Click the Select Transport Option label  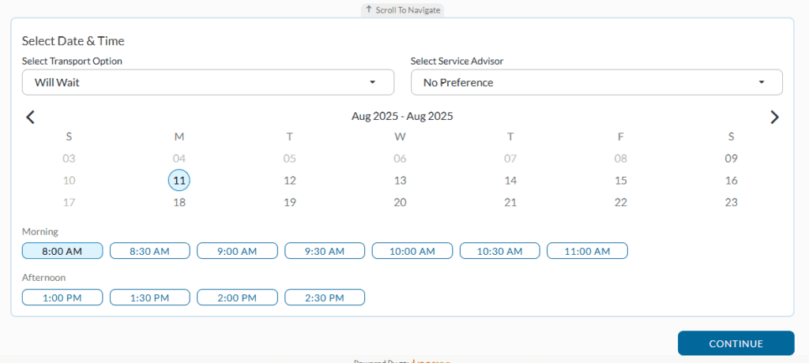pyautogui.click(x=72, y=61)
